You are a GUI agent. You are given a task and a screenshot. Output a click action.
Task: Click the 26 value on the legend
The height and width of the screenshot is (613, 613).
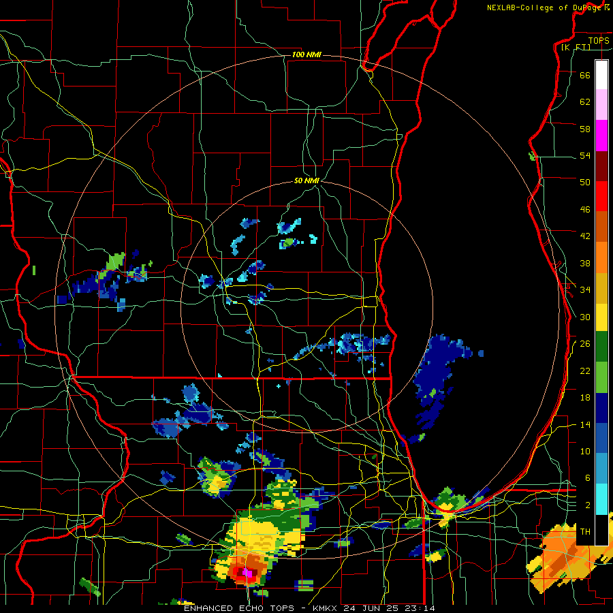585,344
